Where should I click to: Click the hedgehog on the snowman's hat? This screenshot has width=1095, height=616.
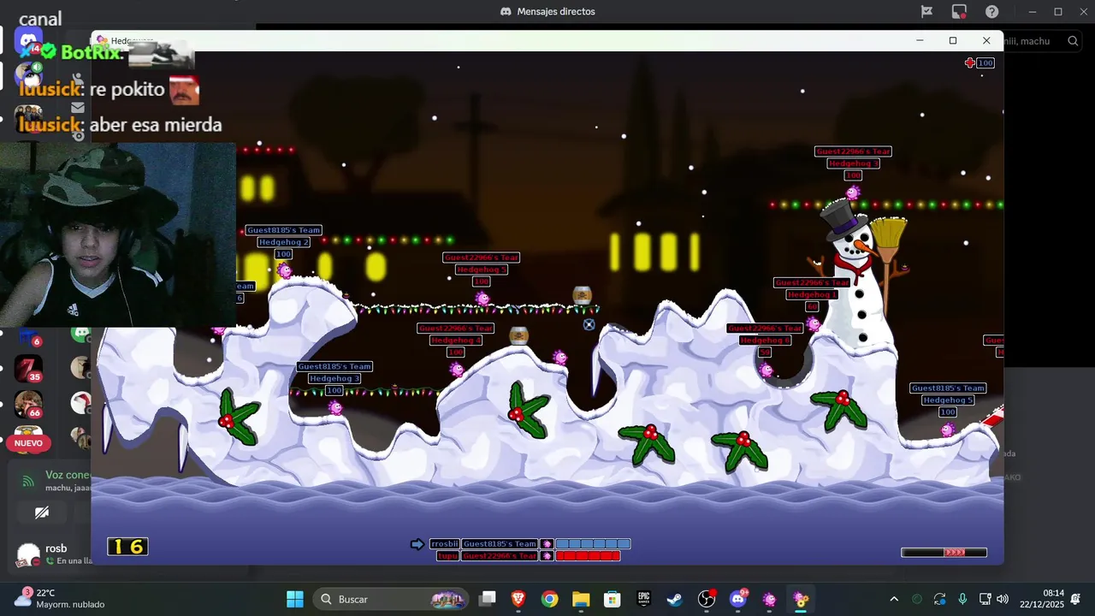[x=853, y=192]
